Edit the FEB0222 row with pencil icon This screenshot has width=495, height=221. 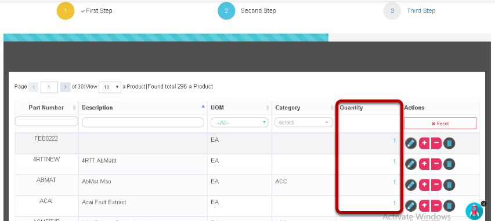pyautogui.click(x=411, y=143)
